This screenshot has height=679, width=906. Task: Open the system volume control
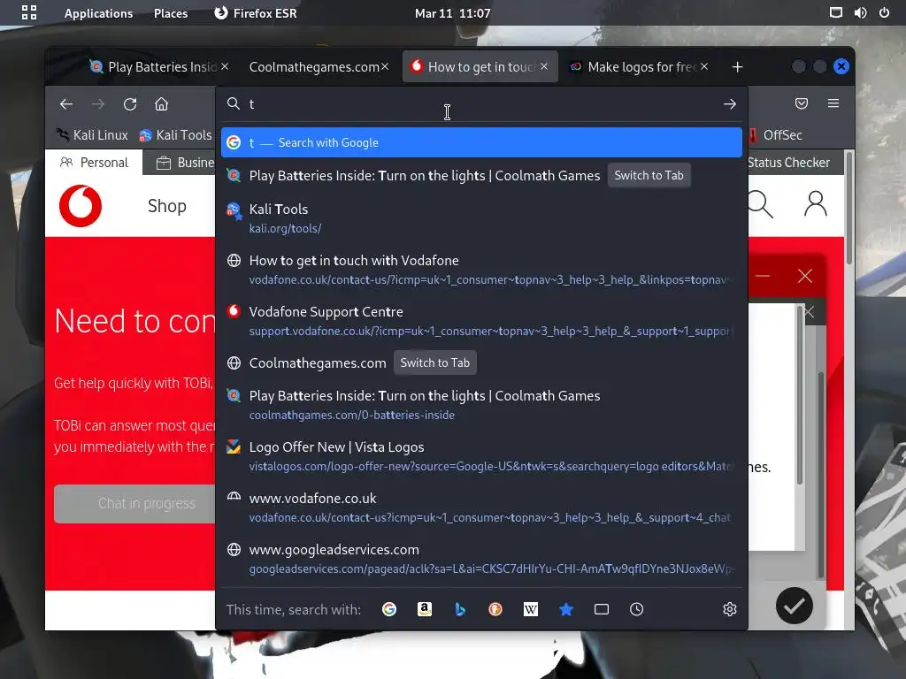click(x=860, y=12)
